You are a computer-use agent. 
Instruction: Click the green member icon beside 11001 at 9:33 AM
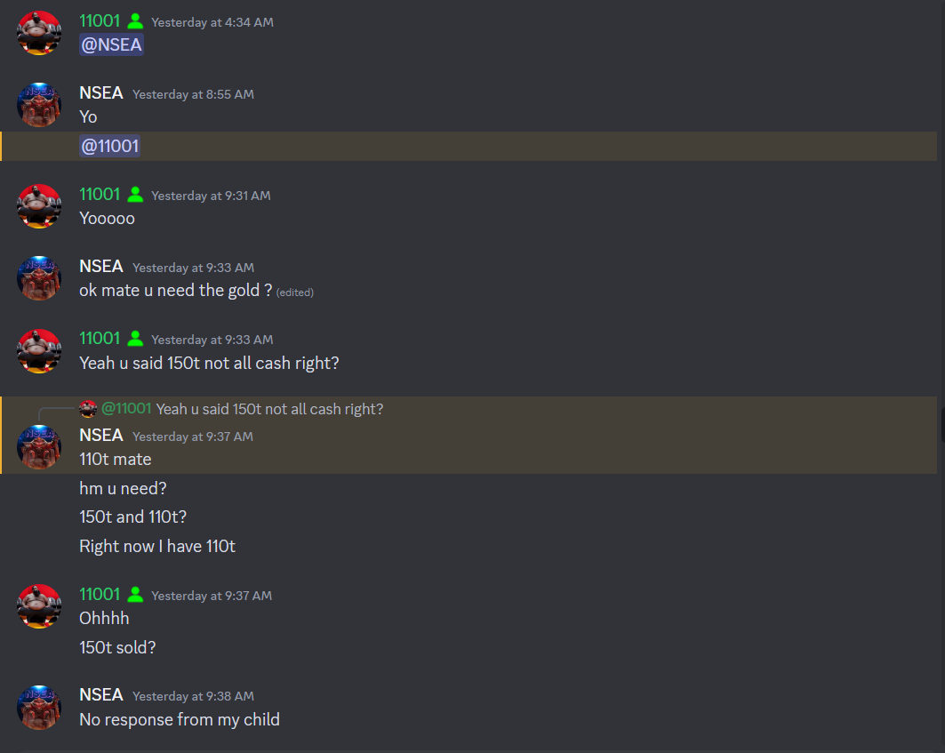point(136,339)
